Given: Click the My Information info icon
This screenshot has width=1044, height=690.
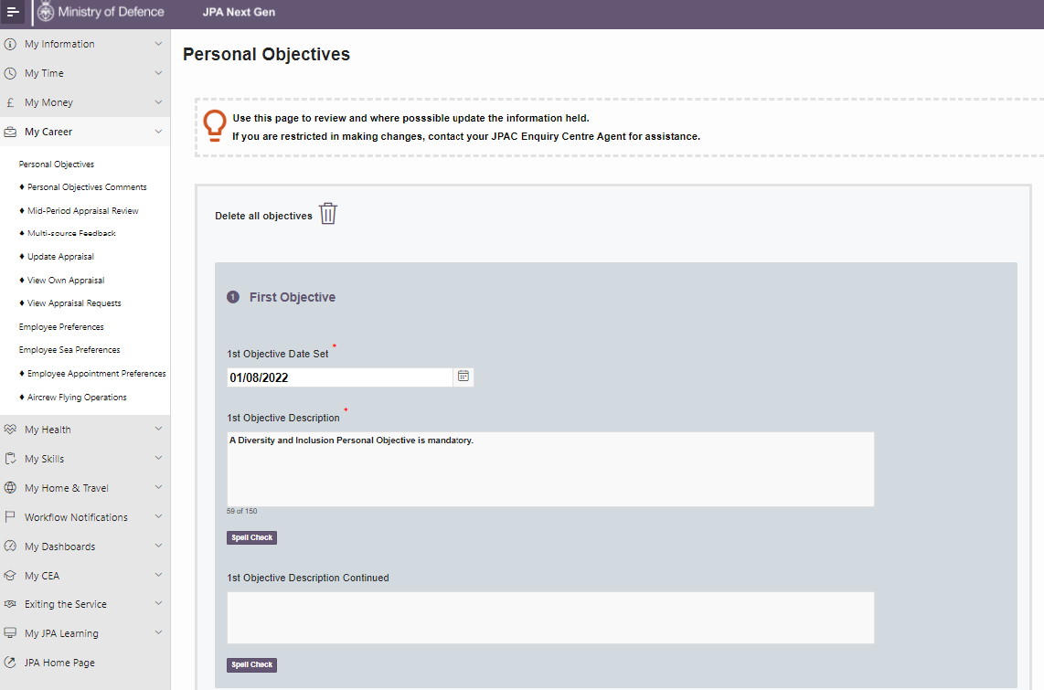Looking at the screenshot, I should pyautogui.click(x=10, y=44).
